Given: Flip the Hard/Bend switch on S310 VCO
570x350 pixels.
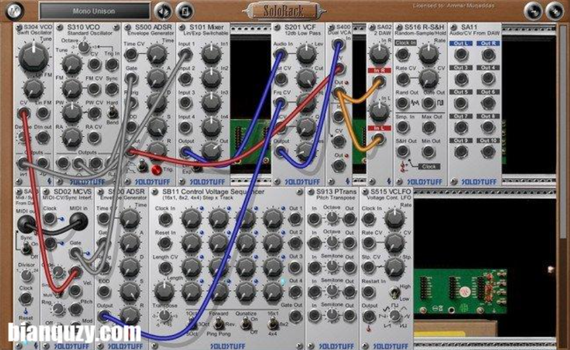Looking at the screenshot, I should (113, 113).
